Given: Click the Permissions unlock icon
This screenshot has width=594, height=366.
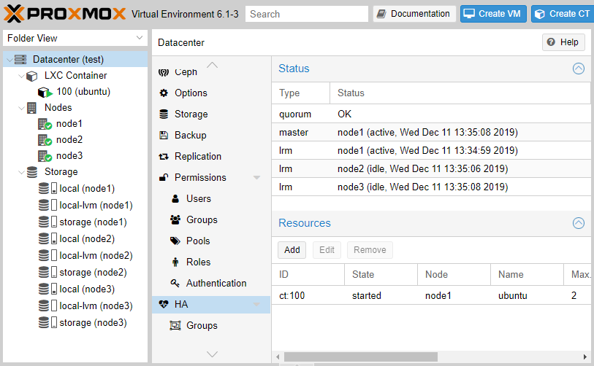Looking at the screenshot, I should coord(164,178).
